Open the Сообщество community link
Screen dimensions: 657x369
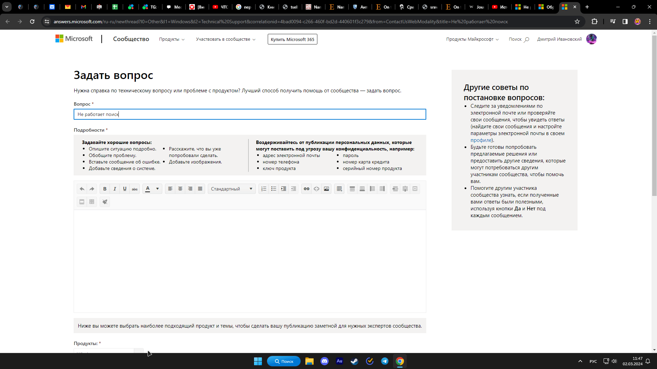coord(131,39)
